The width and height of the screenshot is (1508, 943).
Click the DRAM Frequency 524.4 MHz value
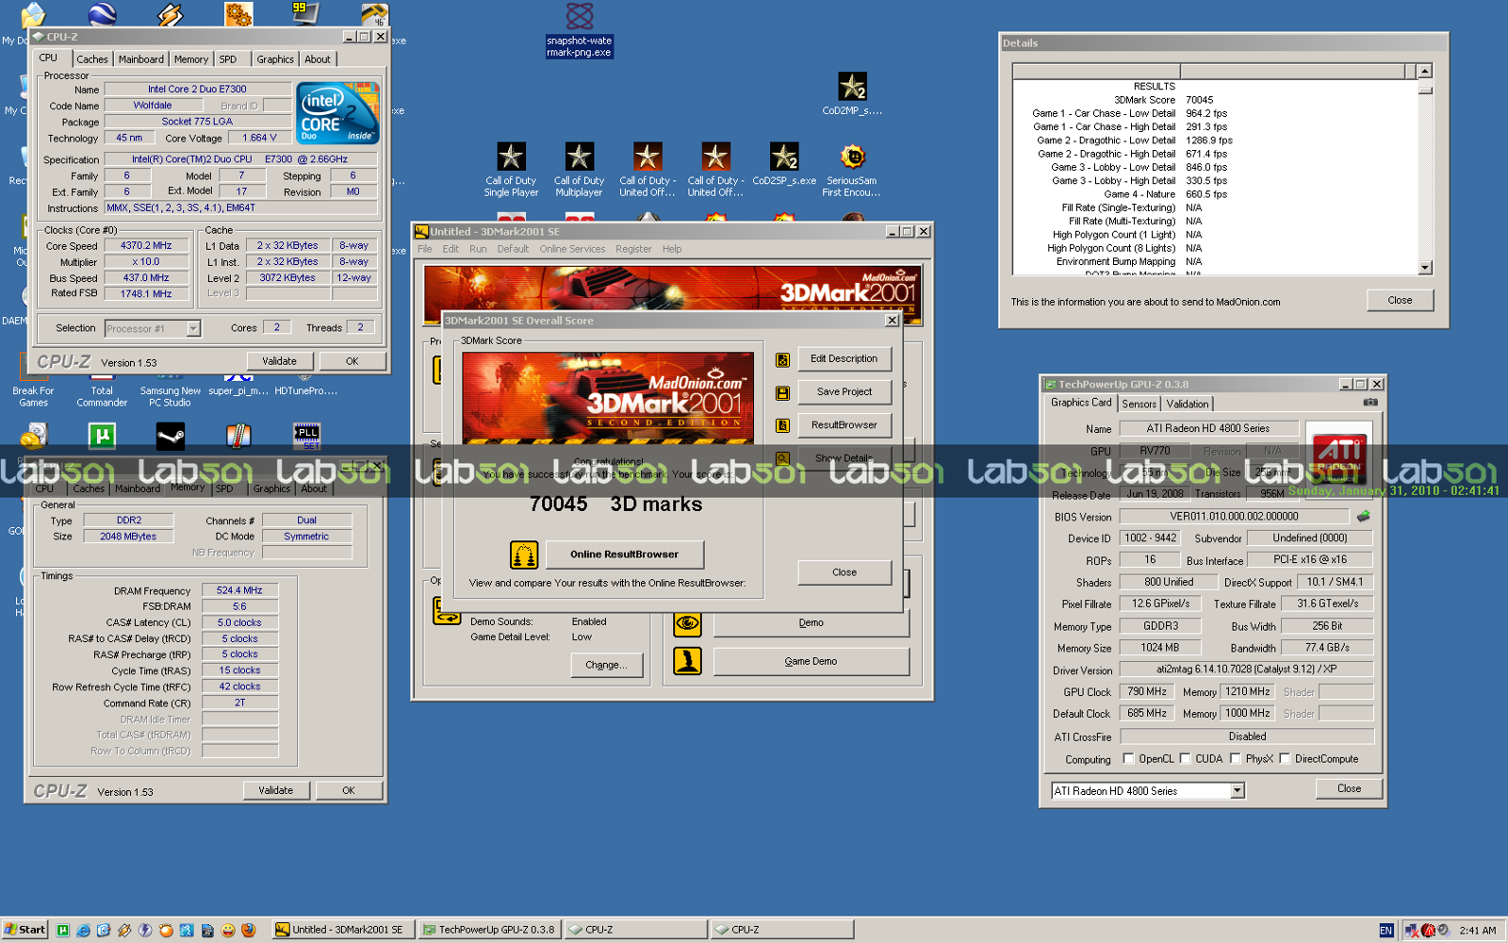239,590
